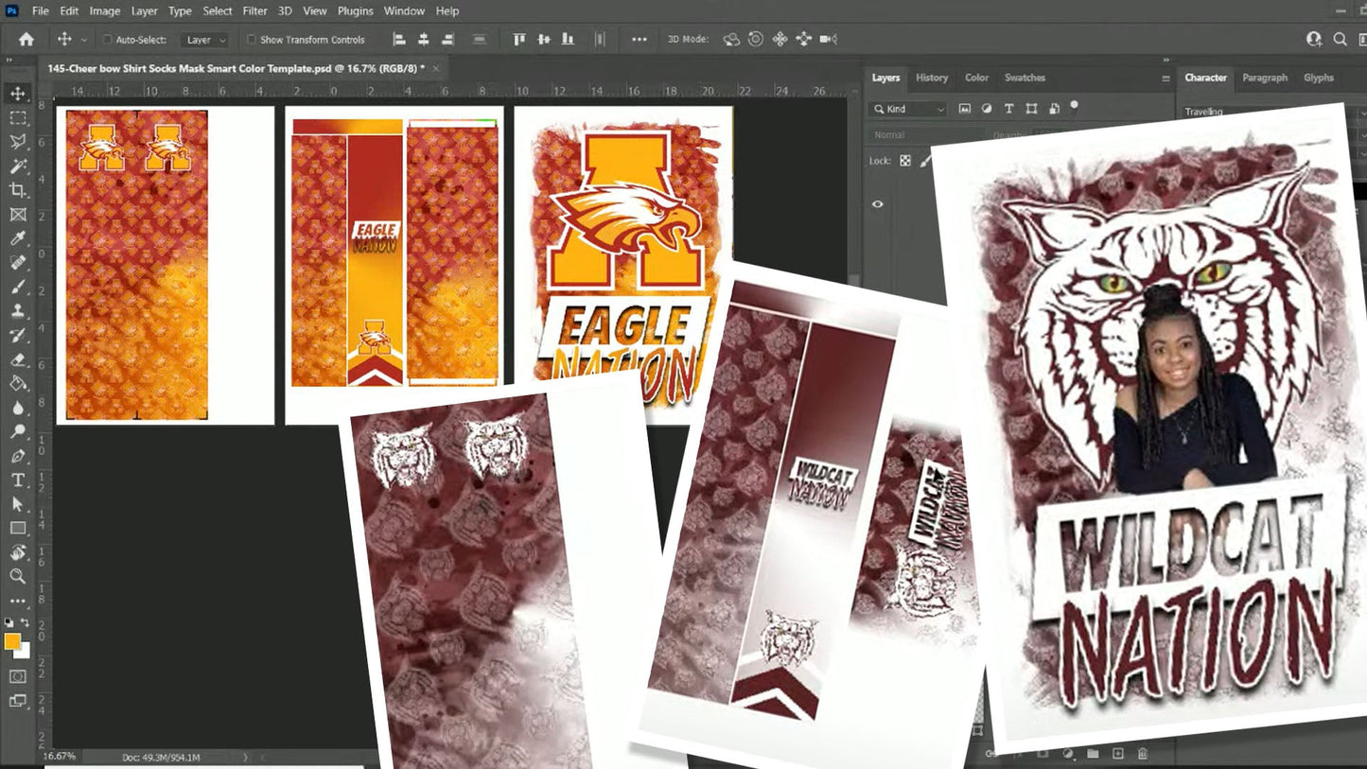Align horizontal centers in the options bar
Image resolution: width=1367 pixels, height=769 pixels.
pyautogui.click(x=424, y=40)
